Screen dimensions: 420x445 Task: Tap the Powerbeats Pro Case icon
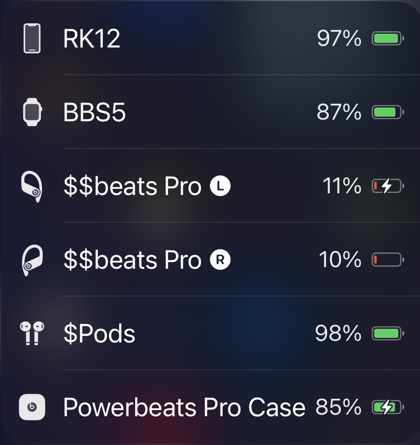[x=32, y=407]
